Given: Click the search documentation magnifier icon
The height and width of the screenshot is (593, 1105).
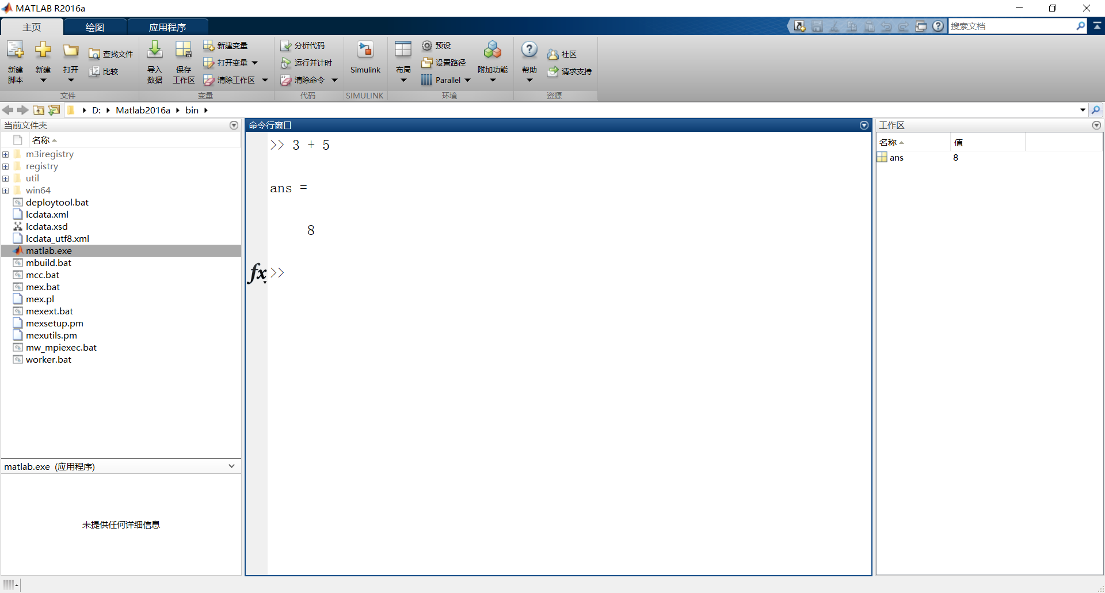Looking at the screenshot, I should pos(1080,26).
